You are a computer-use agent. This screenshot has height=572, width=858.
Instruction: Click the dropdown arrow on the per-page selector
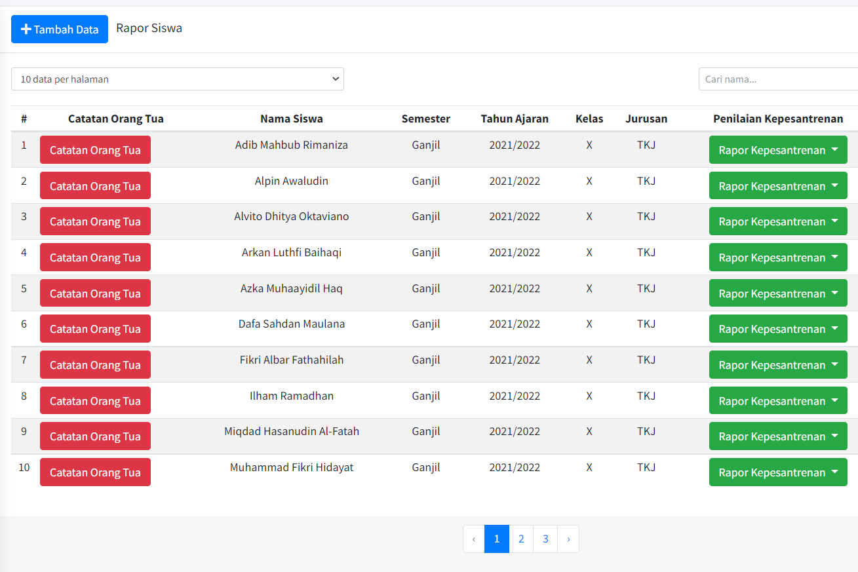(336, 79)
